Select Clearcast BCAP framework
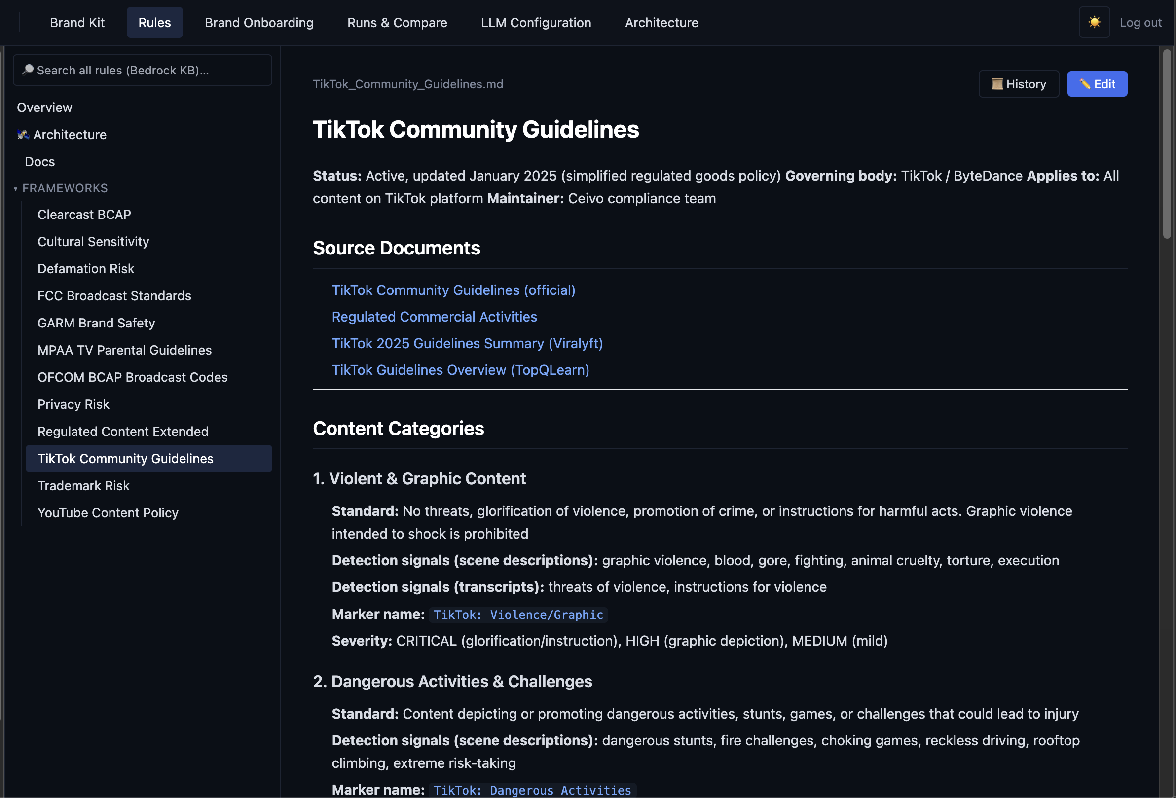1176x798 pixels. pos(149,215)
